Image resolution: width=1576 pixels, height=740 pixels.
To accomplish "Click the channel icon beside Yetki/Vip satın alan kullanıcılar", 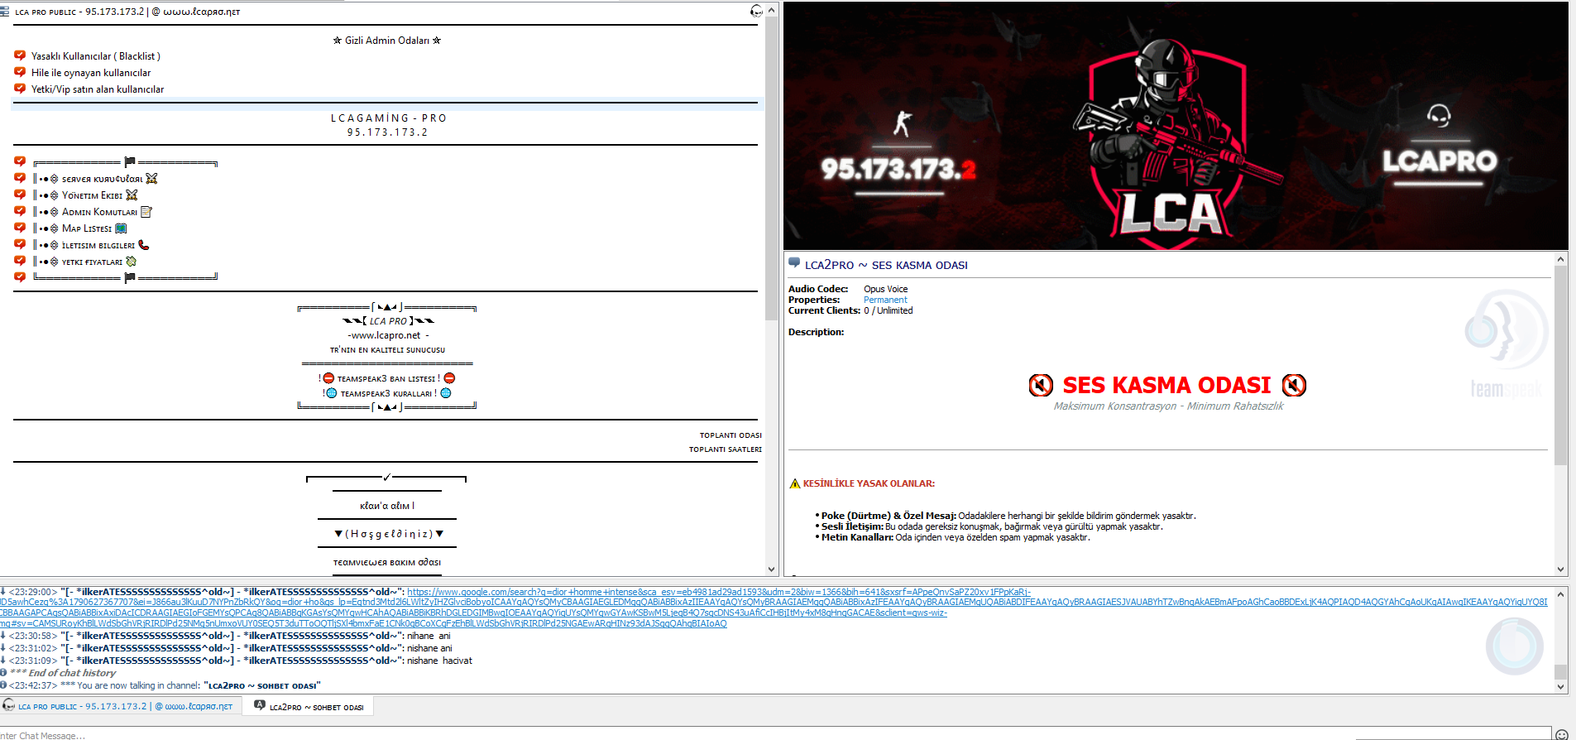I will [x=20, y=89].
